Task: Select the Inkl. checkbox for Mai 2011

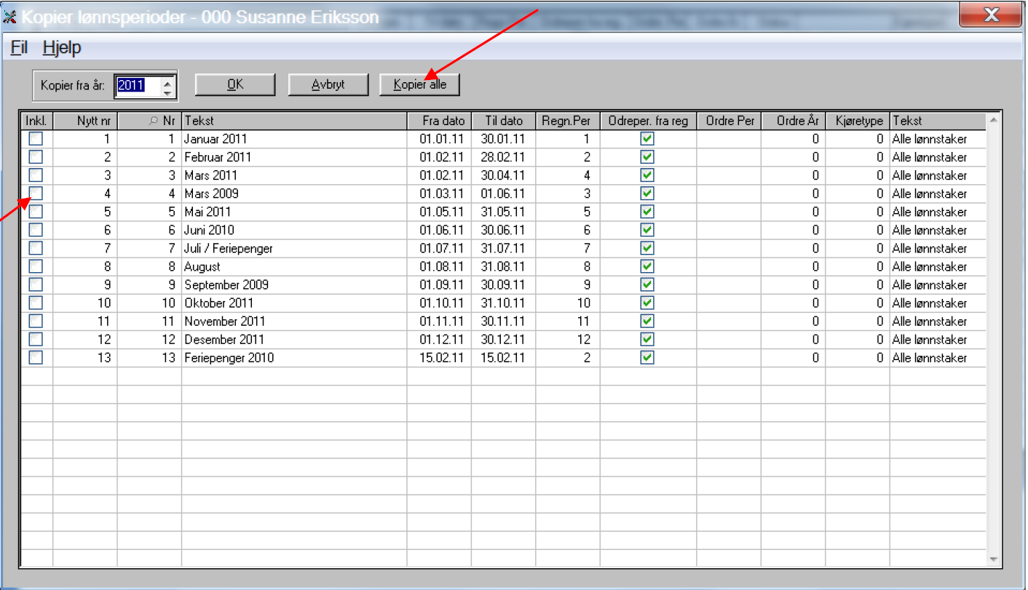Action: pos(36,212)
